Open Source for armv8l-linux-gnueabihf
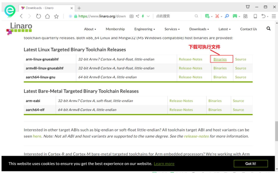278x173 pixels. pyautogui.click(x=241, y=68)
